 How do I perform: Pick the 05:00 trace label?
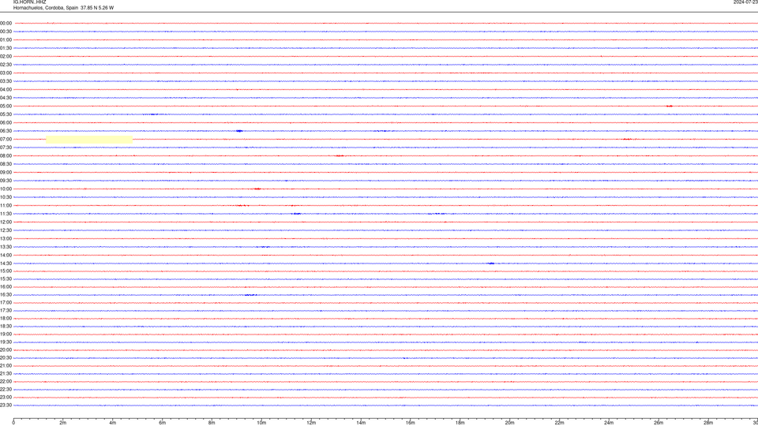(x=6, y=106)
